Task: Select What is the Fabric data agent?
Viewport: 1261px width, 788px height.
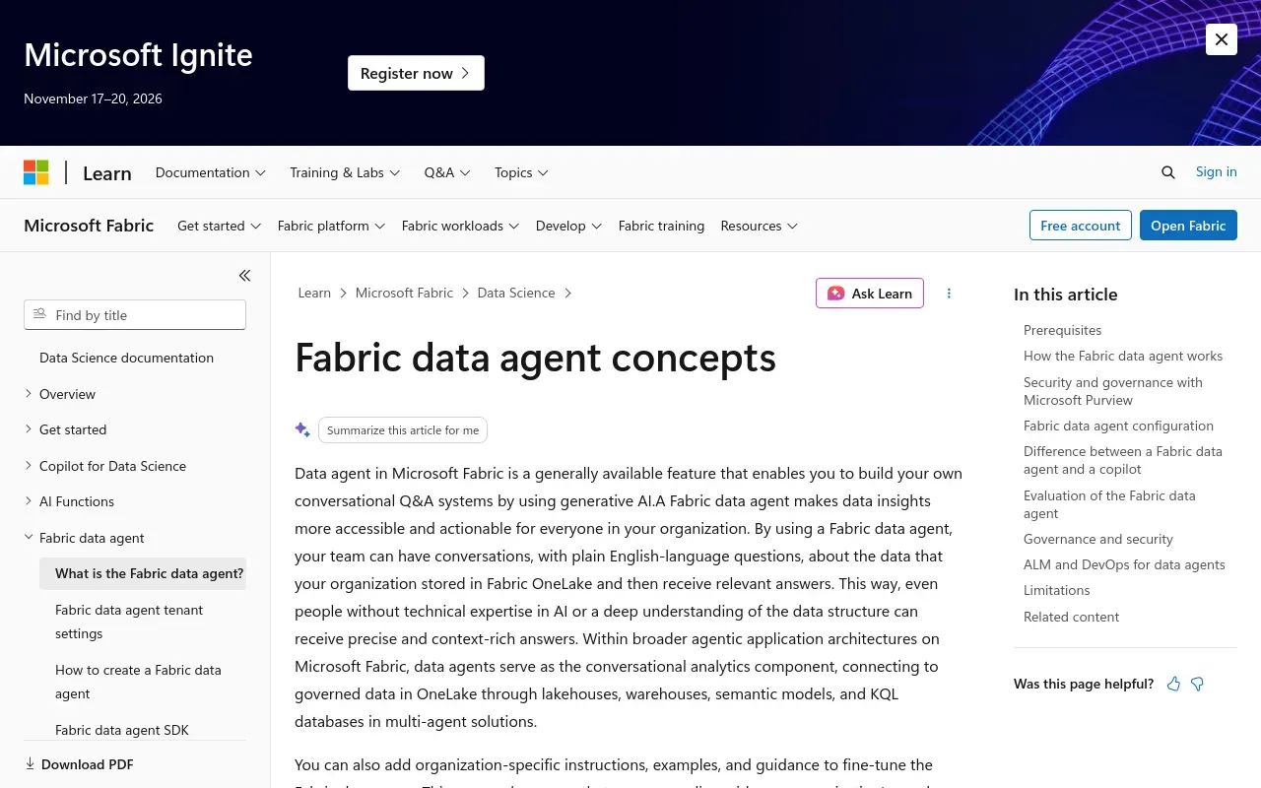Action: click(143, 573)
